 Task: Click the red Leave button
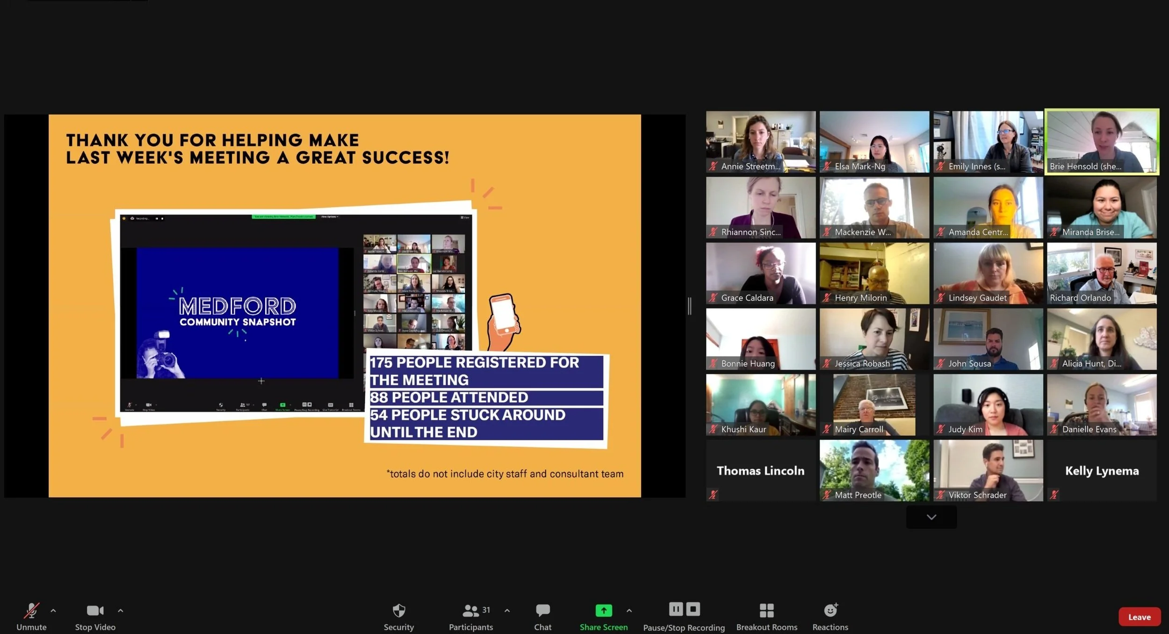click(x=1139, y=617)
